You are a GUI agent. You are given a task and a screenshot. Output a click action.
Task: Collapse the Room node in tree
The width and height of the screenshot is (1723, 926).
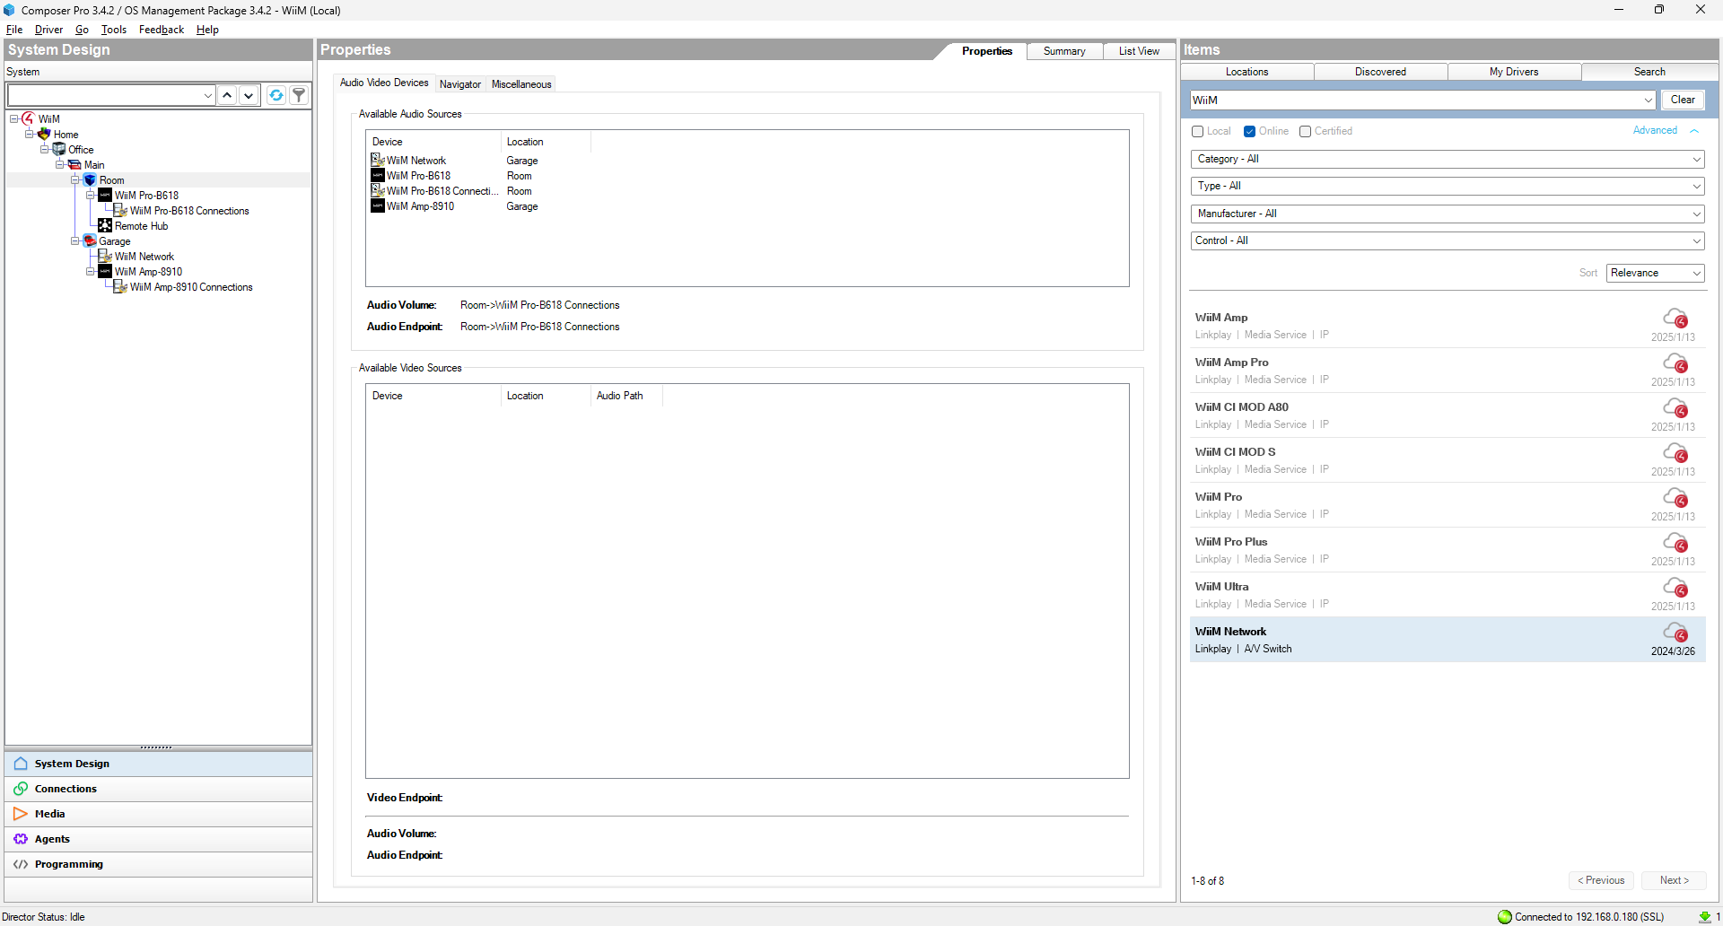point(75,179)
